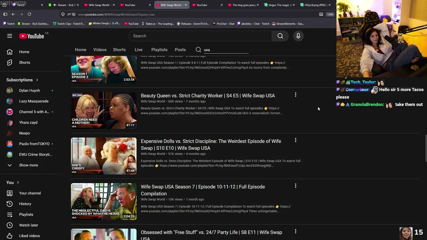Screen dimensions: 427x240
Task: Open more options for Expensive Dolls video
Action: click(x=296, y=140)
